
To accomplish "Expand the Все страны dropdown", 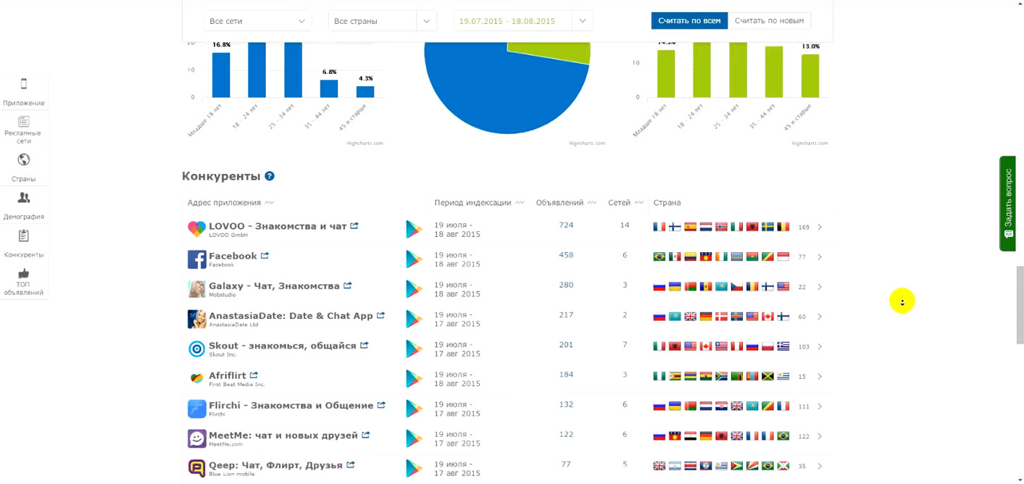I will 382,21.
